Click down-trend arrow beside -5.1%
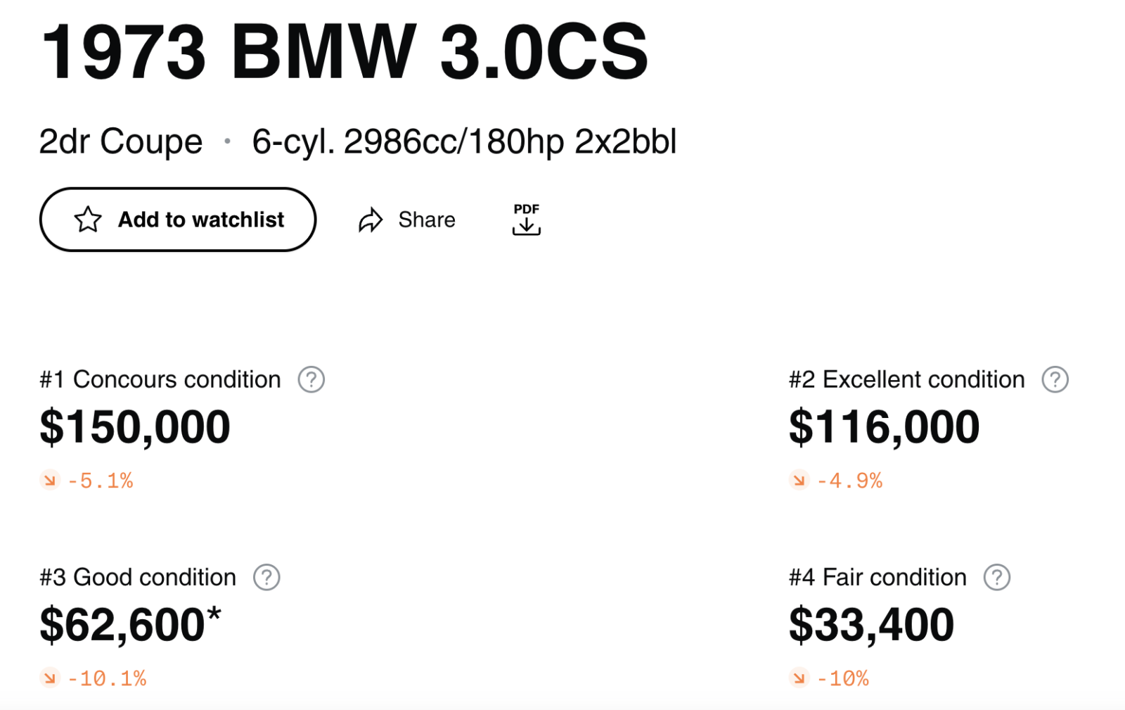The image size is (1125, 710). point(49,481)
